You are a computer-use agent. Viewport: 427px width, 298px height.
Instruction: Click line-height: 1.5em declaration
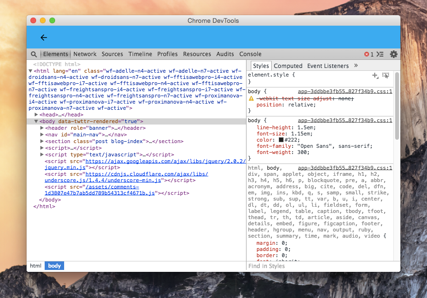coord(286,127)
